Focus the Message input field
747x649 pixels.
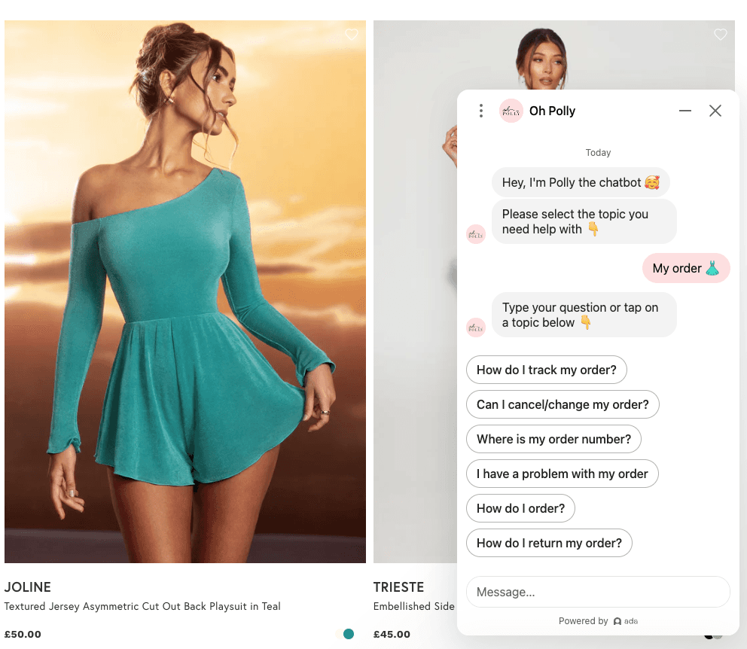coord(598,592)
